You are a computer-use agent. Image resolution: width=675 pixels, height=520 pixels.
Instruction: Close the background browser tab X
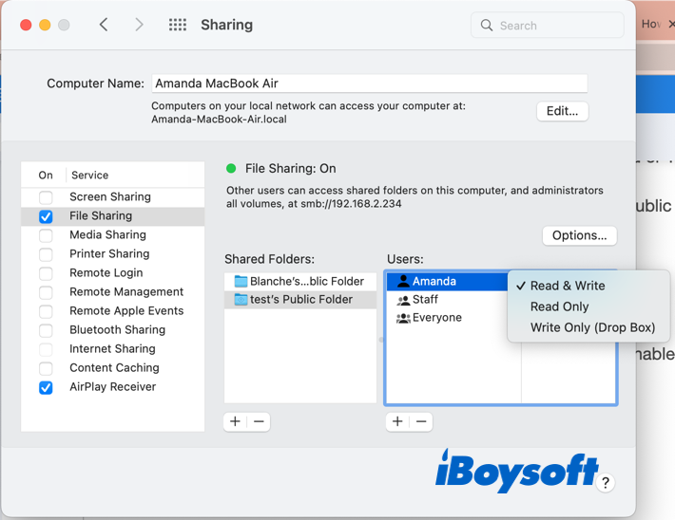[670, 24]
